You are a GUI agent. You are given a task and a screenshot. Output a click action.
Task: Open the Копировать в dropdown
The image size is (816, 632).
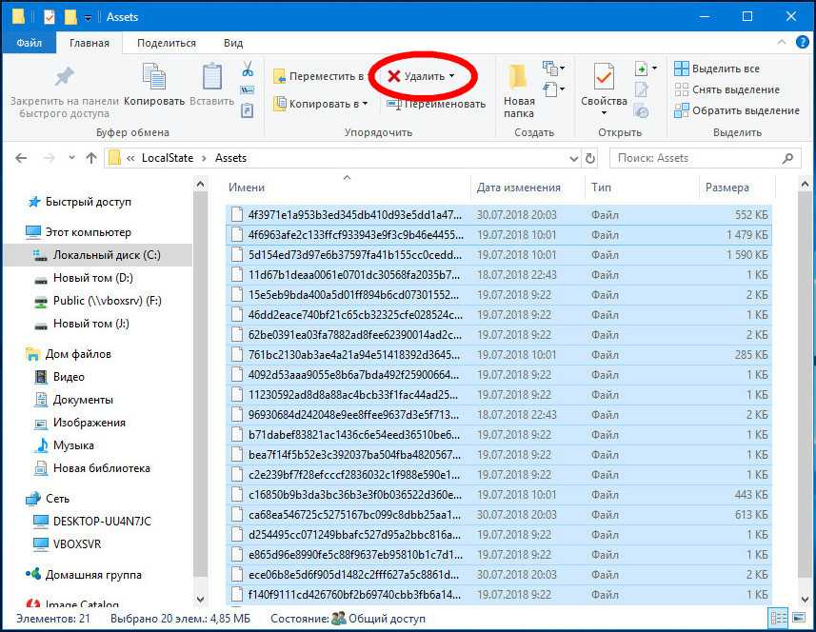pos(320,104)
